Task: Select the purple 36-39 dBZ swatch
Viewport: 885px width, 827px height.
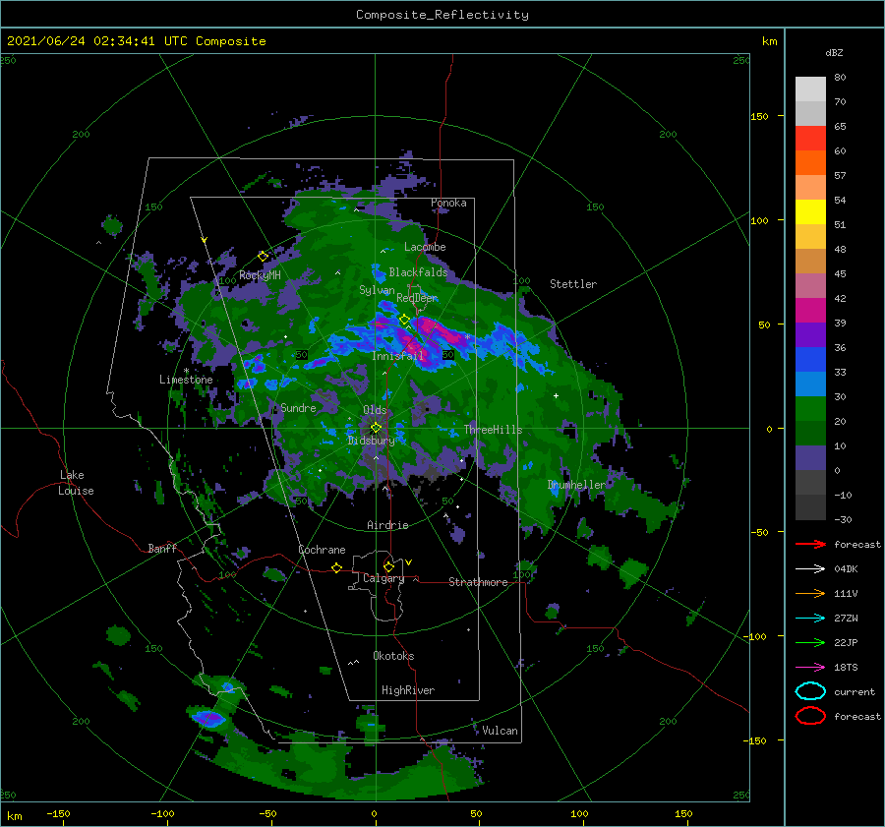Action: click(x=810, y=334)
